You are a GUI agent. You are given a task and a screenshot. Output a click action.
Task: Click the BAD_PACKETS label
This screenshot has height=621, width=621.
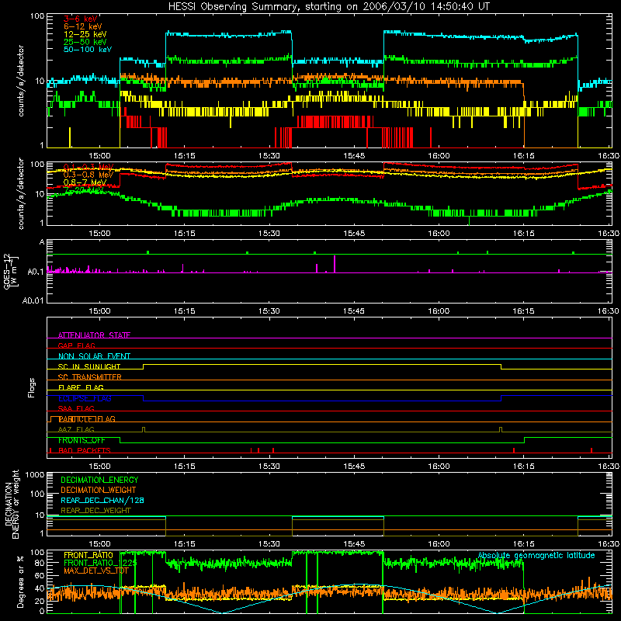(85, 450)
